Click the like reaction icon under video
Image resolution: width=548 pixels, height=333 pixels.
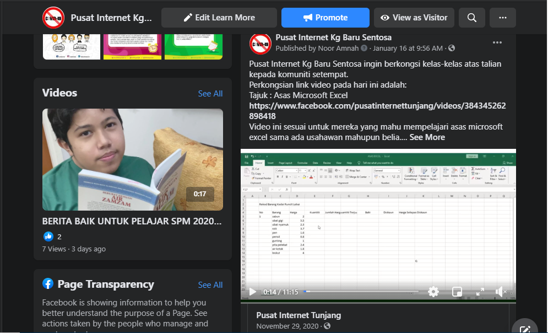point(48,237)
